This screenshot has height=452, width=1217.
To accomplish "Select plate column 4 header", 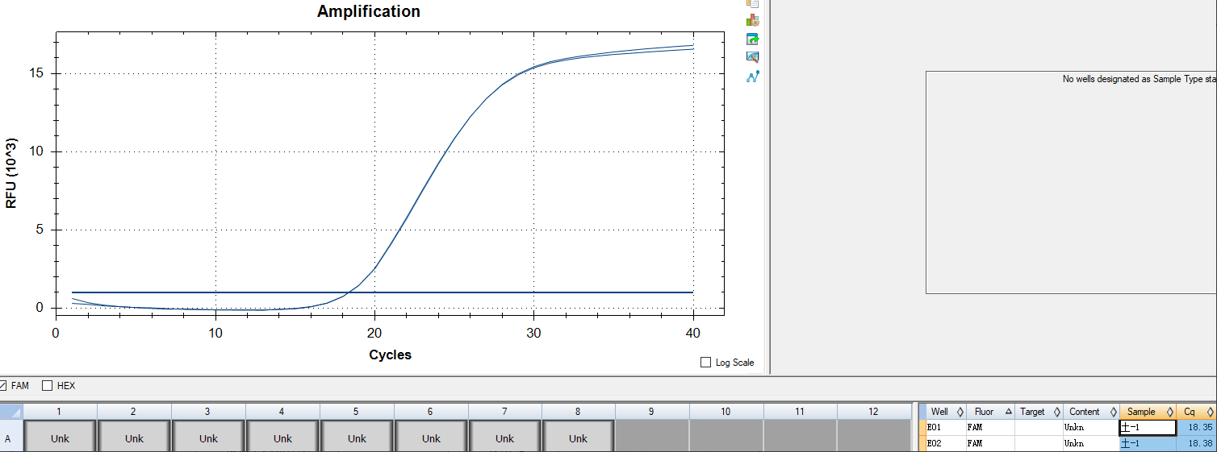I will click(282, 412).
